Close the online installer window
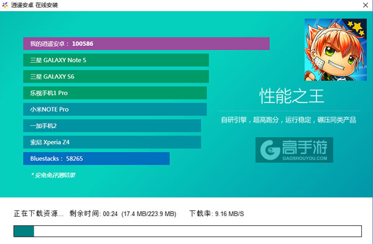 click(x=366, y=5)
